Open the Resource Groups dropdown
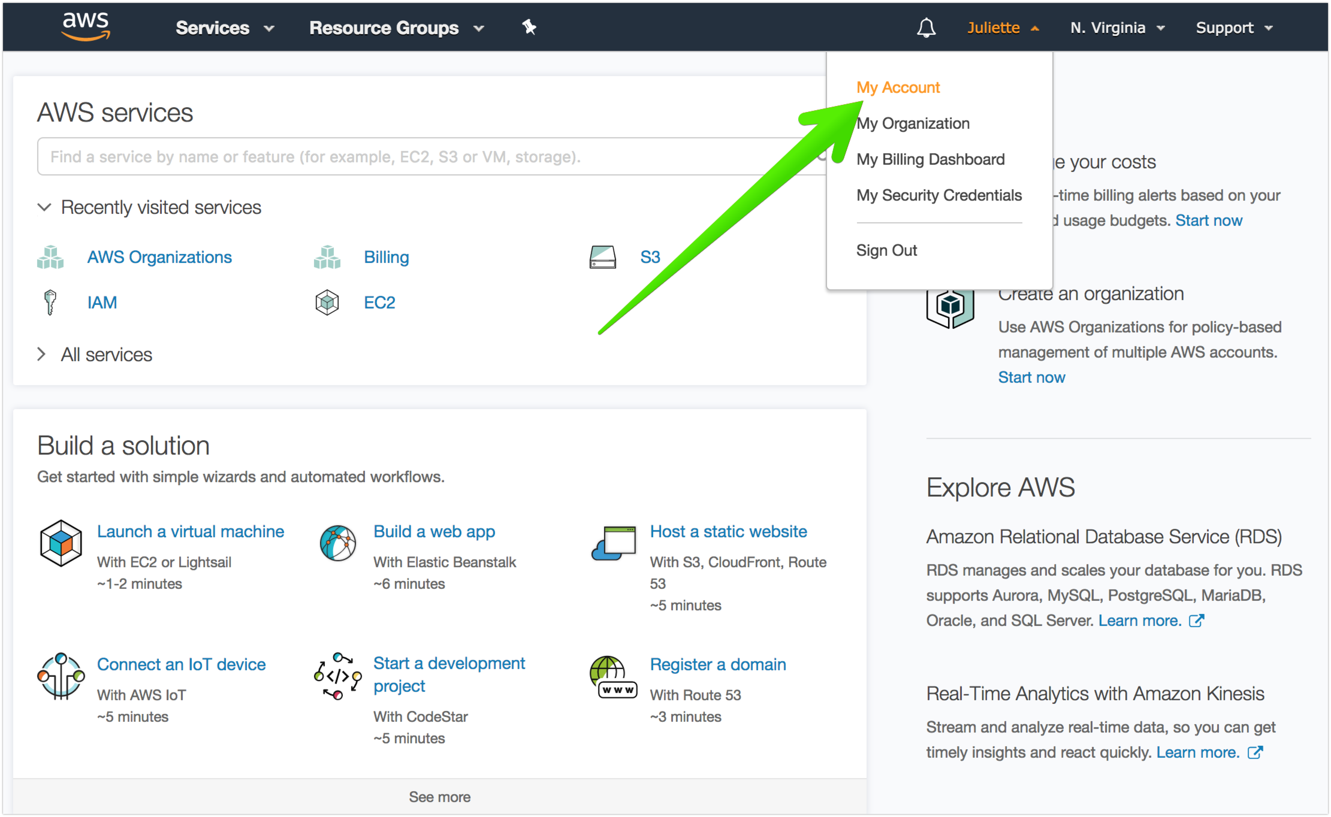This screenshot has height=817, width=1331. click(x=396, y=28)
